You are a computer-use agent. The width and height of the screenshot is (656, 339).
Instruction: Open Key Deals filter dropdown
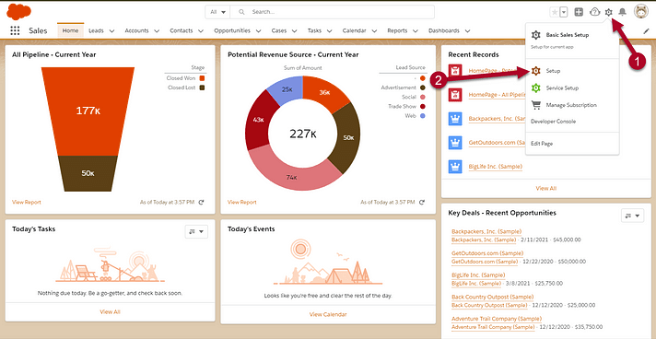[633, 216]
